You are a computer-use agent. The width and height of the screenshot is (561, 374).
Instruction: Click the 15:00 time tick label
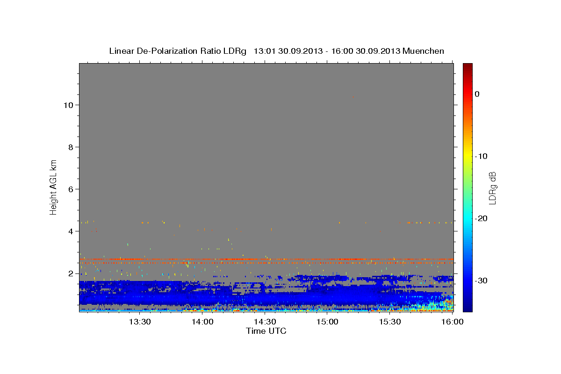(327, 322)
